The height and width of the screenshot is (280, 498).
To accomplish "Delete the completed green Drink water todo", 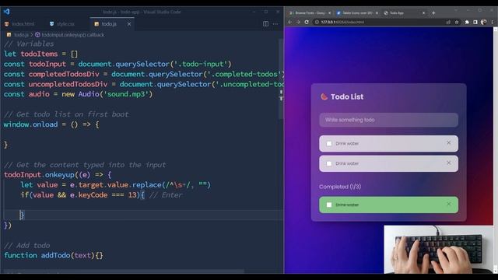I will [448, 204].
